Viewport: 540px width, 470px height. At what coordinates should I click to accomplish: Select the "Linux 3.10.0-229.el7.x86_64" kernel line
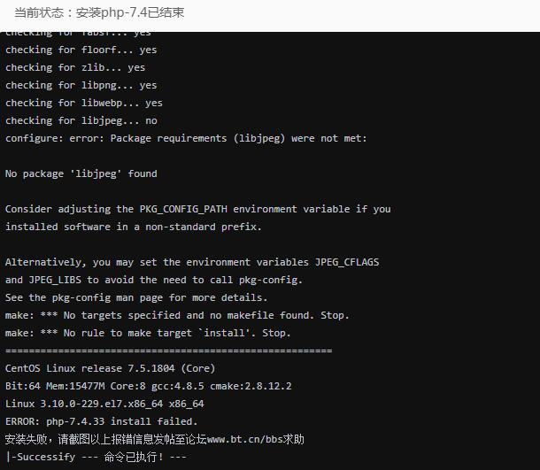pyautogui.click(x=104, y=404)
